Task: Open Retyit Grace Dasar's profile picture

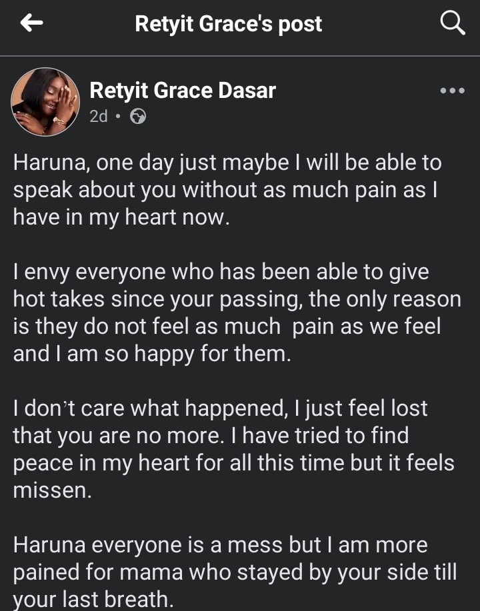Action: (x=45, y=102)
